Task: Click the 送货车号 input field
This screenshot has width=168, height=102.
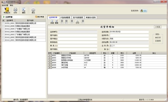Action: coord(129,35)
